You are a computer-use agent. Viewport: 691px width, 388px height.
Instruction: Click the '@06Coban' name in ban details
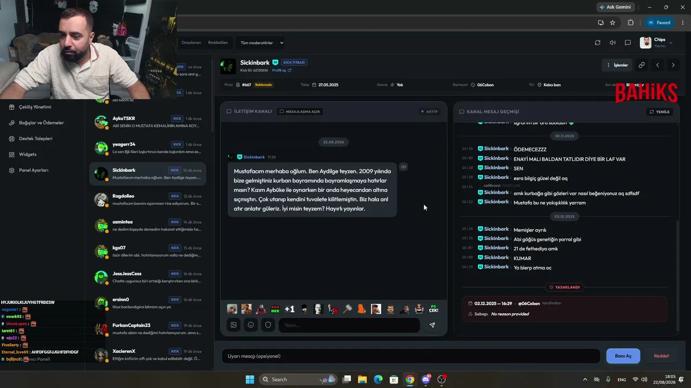pos(529,303)
